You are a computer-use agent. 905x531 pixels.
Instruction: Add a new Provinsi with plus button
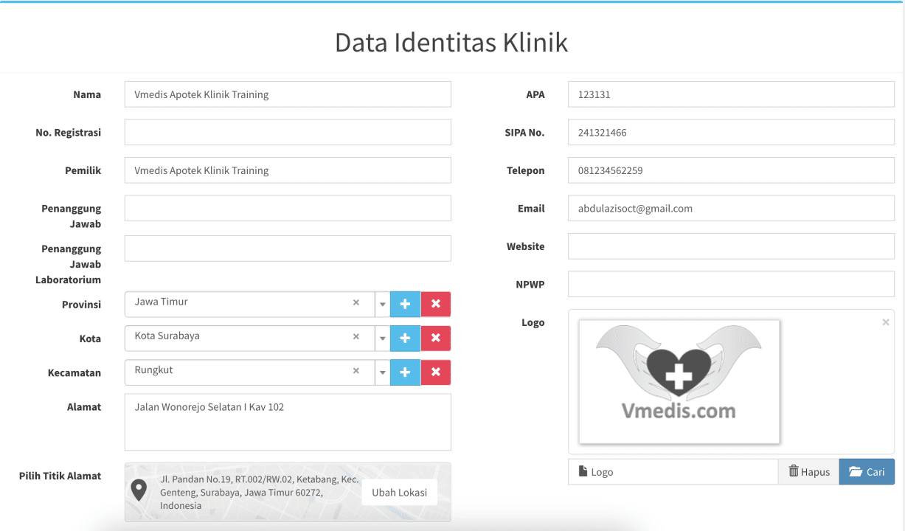(x=405, y=304)
